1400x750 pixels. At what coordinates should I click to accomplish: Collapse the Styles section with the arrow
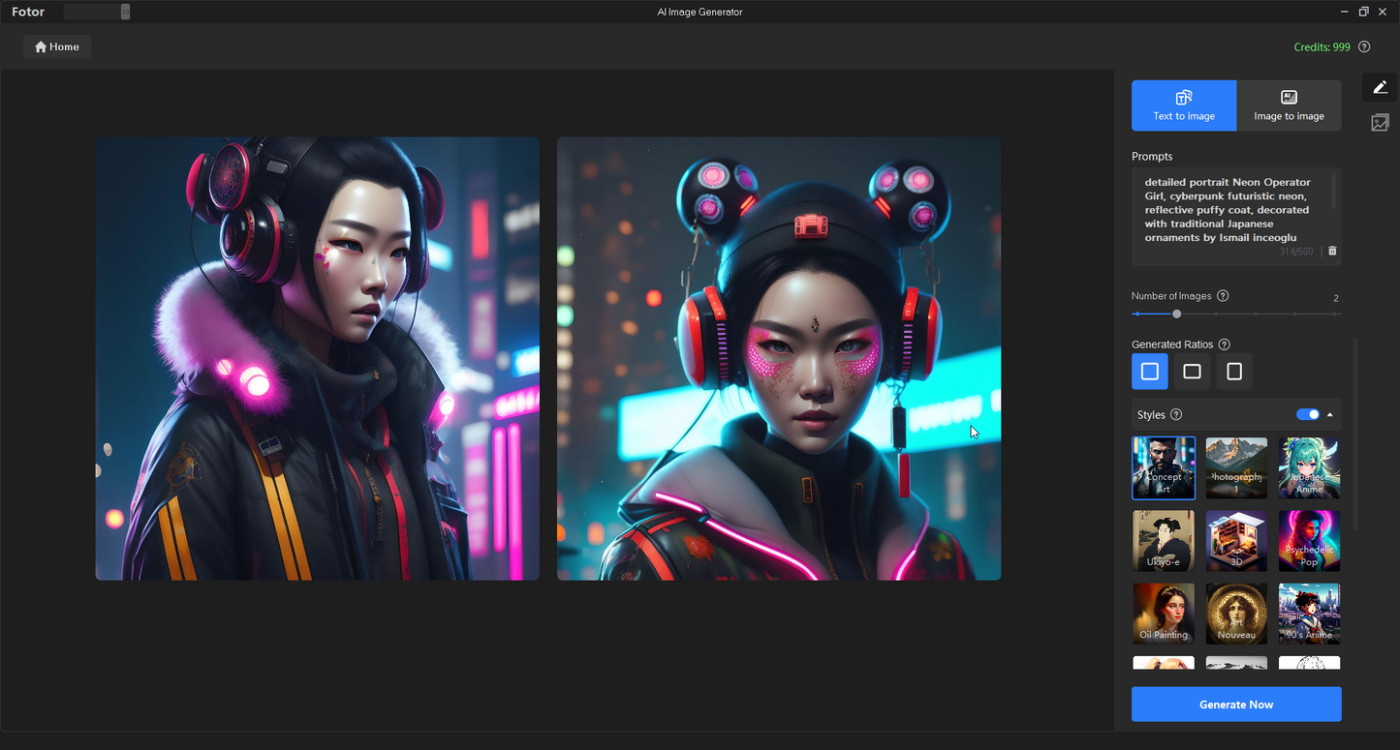click(1330, 414)
